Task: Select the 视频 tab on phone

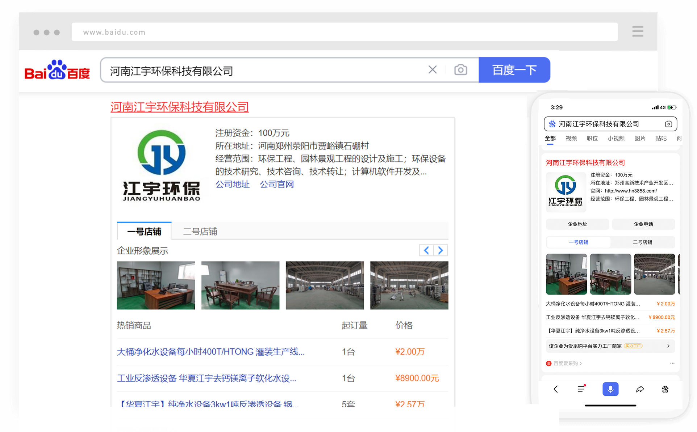Action: [x=571, y=139]
